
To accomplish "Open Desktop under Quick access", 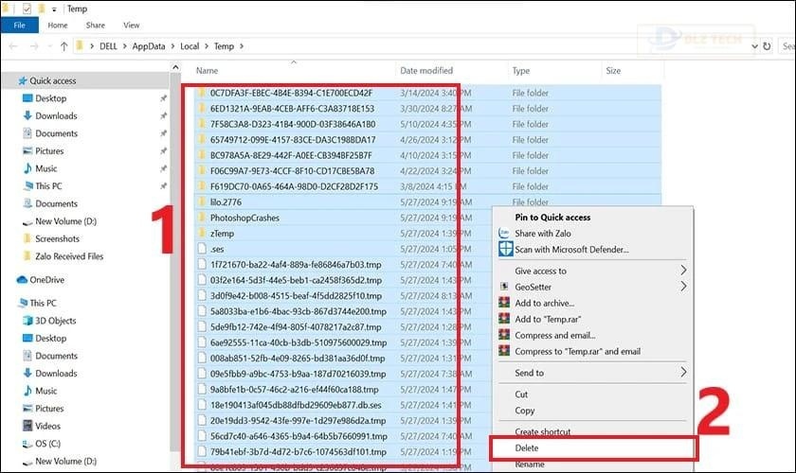I will (51, 98).
